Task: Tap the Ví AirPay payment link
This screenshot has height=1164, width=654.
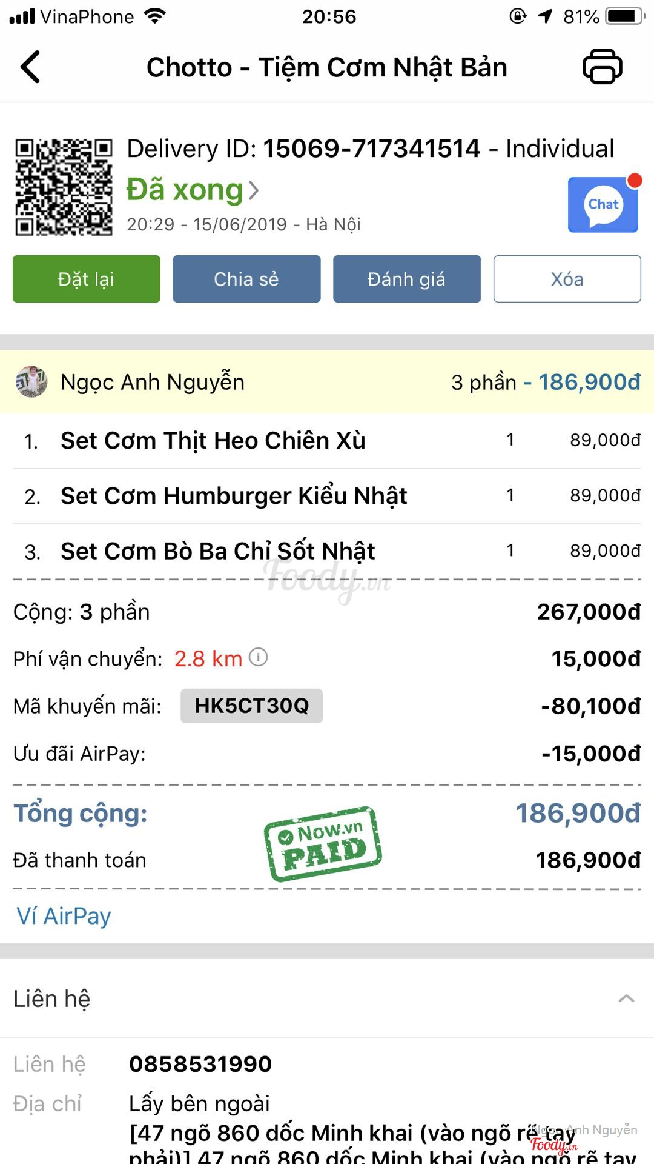Action: point(64,915)
